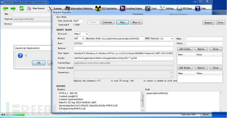Click the response Headers scrollbar

(142, 101)
